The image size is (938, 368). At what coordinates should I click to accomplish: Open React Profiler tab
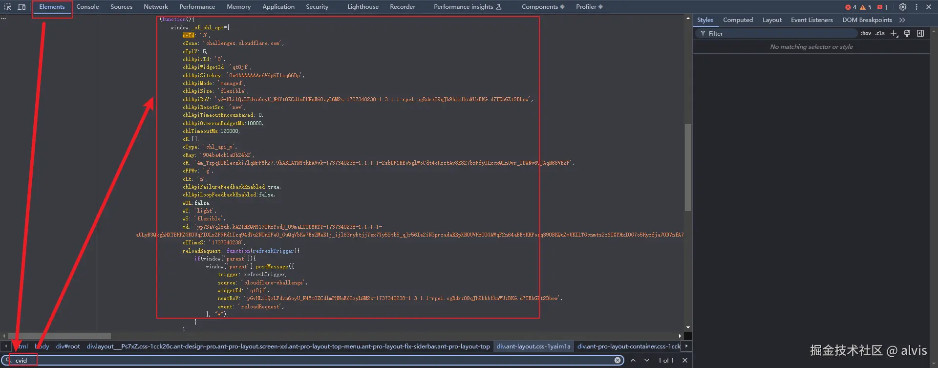pyautogui.click(x=589, y=7)
